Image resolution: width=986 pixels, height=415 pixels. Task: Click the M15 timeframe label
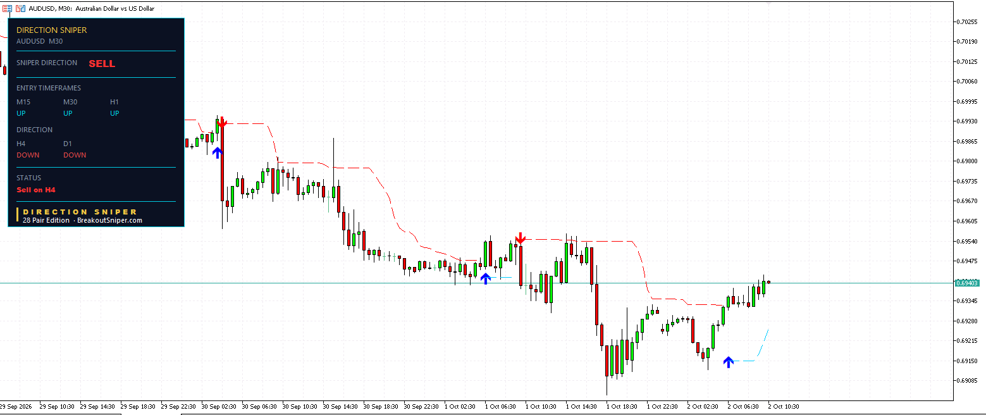(x=23, y=102)
